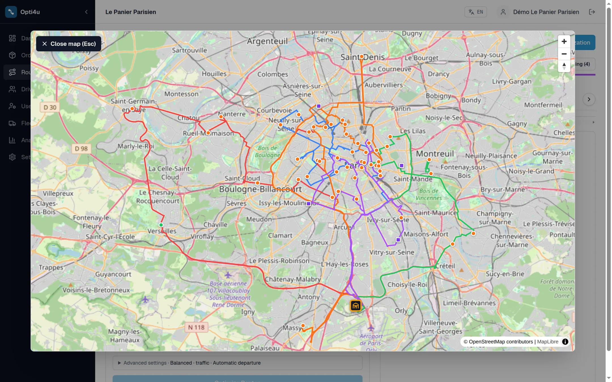Click the warehouse depot marker near Orly

(x=355, y=306)
